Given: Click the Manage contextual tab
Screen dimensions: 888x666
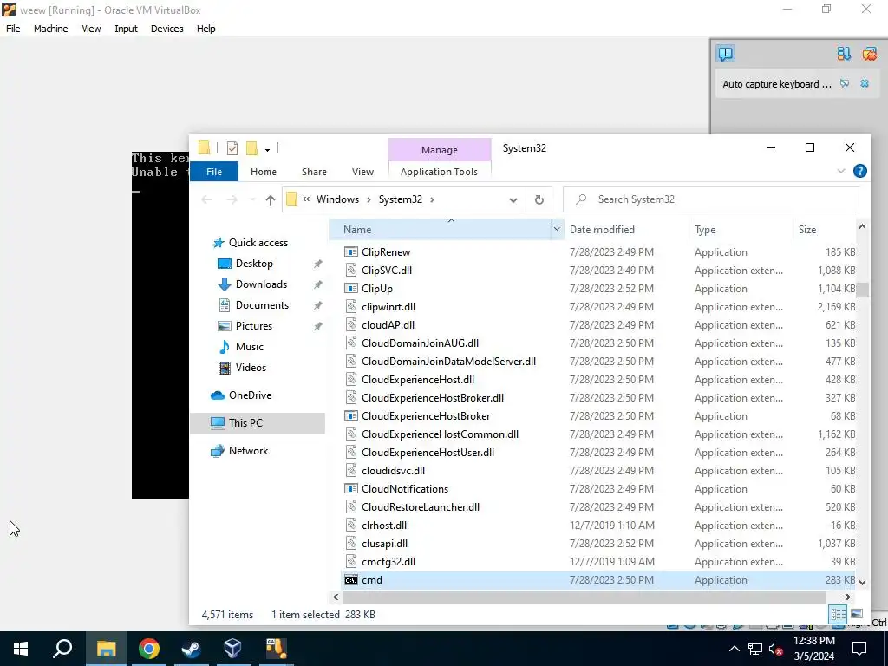Looking at the screenshot, I should [440, 150].
